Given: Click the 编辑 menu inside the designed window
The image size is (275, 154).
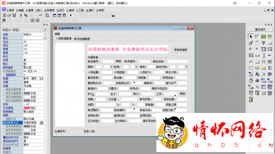Looking at the screenshot, I should tap(57, 34).
